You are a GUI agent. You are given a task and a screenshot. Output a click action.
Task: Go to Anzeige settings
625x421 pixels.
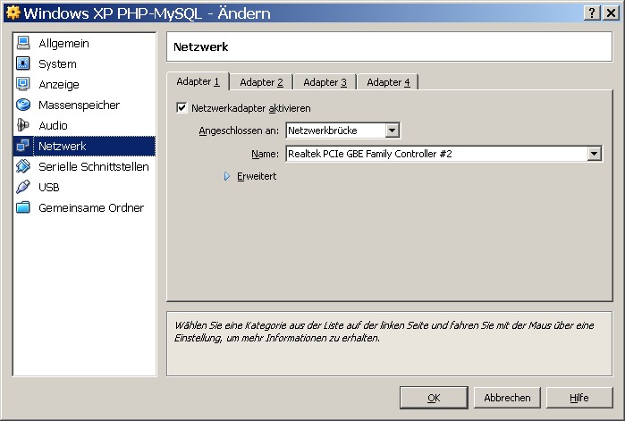pyautogui.click(x=59, y=84)
